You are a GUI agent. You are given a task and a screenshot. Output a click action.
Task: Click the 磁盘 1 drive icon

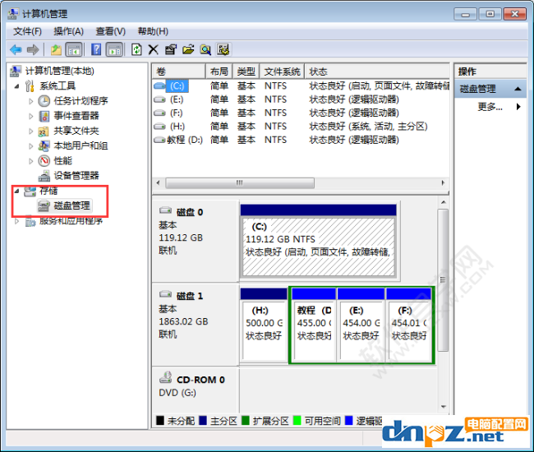[x=165, y=293]
